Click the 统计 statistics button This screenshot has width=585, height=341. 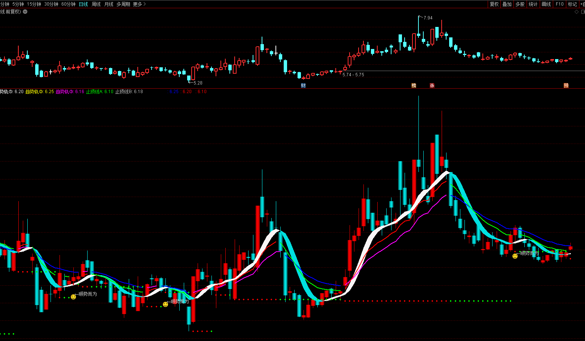pos(533,4)
